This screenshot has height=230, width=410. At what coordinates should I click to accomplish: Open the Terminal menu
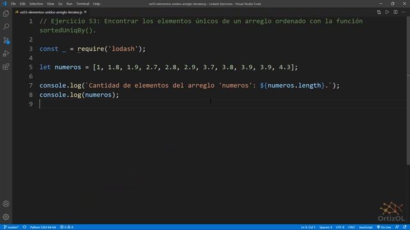pos(83,4)
